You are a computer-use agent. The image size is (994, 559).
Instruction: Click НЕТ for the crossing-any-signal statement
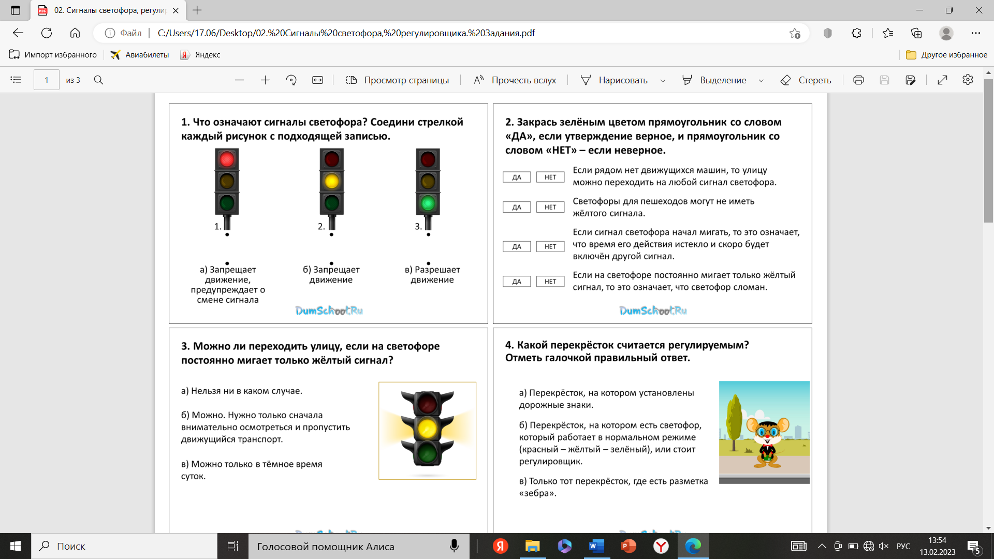550,177
